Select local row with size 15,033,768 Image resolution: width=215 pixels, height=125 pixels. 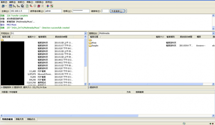[x=42, y=82]
